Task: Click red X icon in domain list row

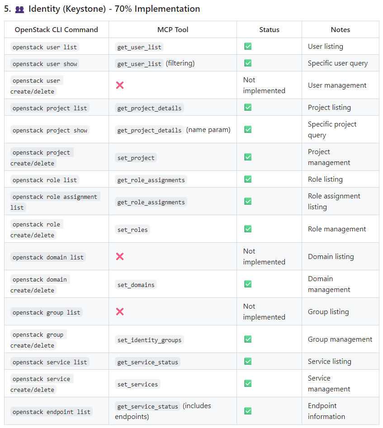Action: point(120,256)
